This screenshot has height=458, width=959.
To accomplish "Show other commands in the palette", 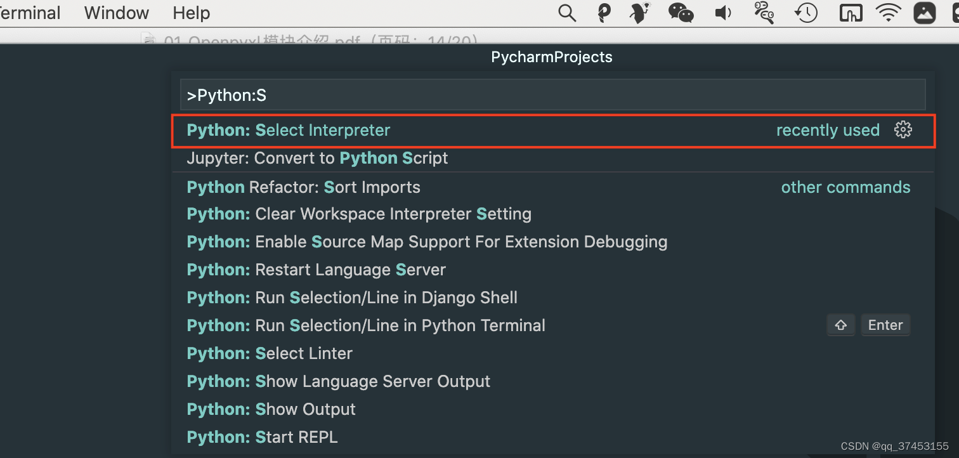I will pyautogui.click(x=845, y=186).
